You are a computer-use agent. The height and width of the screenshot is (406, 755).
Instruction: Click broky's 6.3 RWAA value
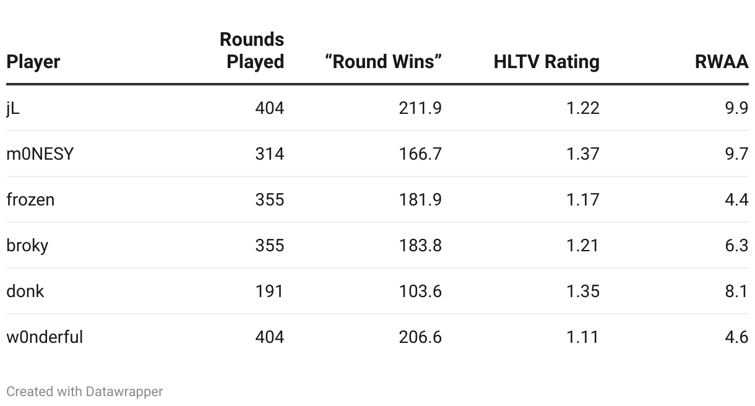736,246
